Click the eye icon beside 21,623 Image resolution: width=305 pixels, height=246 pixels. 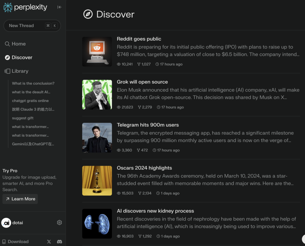pos(119,107)
